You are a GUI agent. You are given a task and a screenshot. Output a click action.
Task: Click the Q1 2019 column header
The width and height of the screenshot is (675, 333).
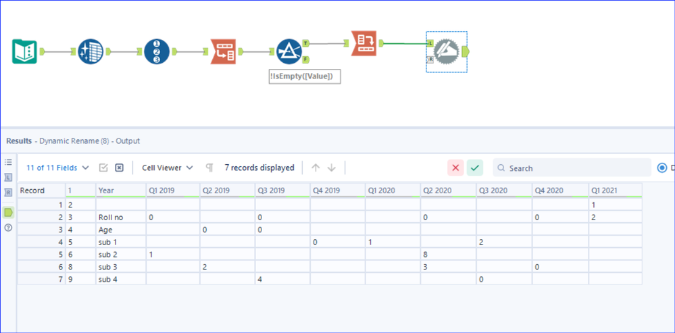173,190
